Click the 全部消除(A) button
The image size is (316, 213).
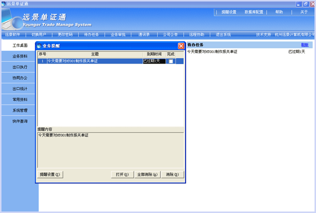point(147,175)
